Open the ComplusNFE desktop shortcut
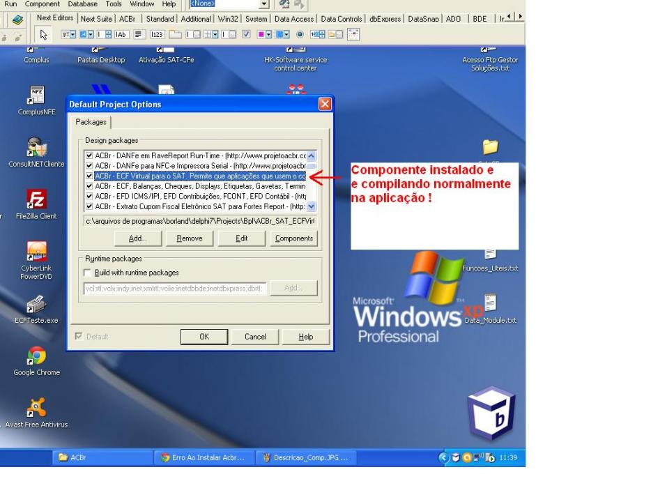Image resolution: width=651 pixels, height=488 pixels. point(36,95)
